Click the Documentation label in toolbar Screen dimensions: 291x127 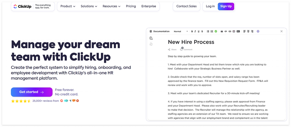(x=161, y=31)
